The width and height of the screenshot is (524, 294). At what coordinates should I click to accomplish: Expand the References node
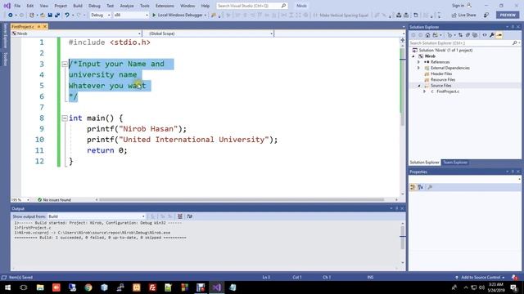pyautogui.click(x=418, y=62)
